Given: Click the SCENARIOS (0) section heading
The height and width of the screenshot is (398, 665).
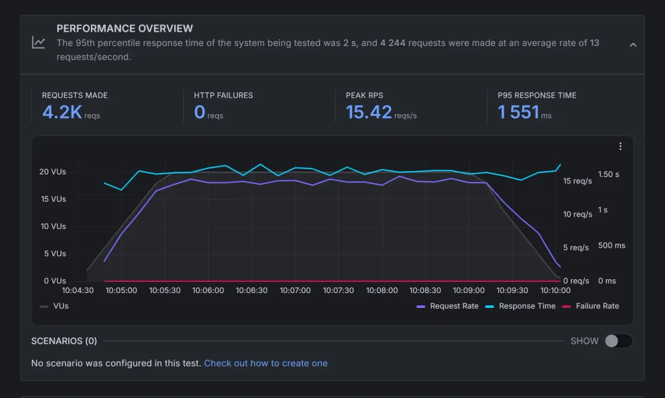Looking at the screenshot, I should point(64,341).
